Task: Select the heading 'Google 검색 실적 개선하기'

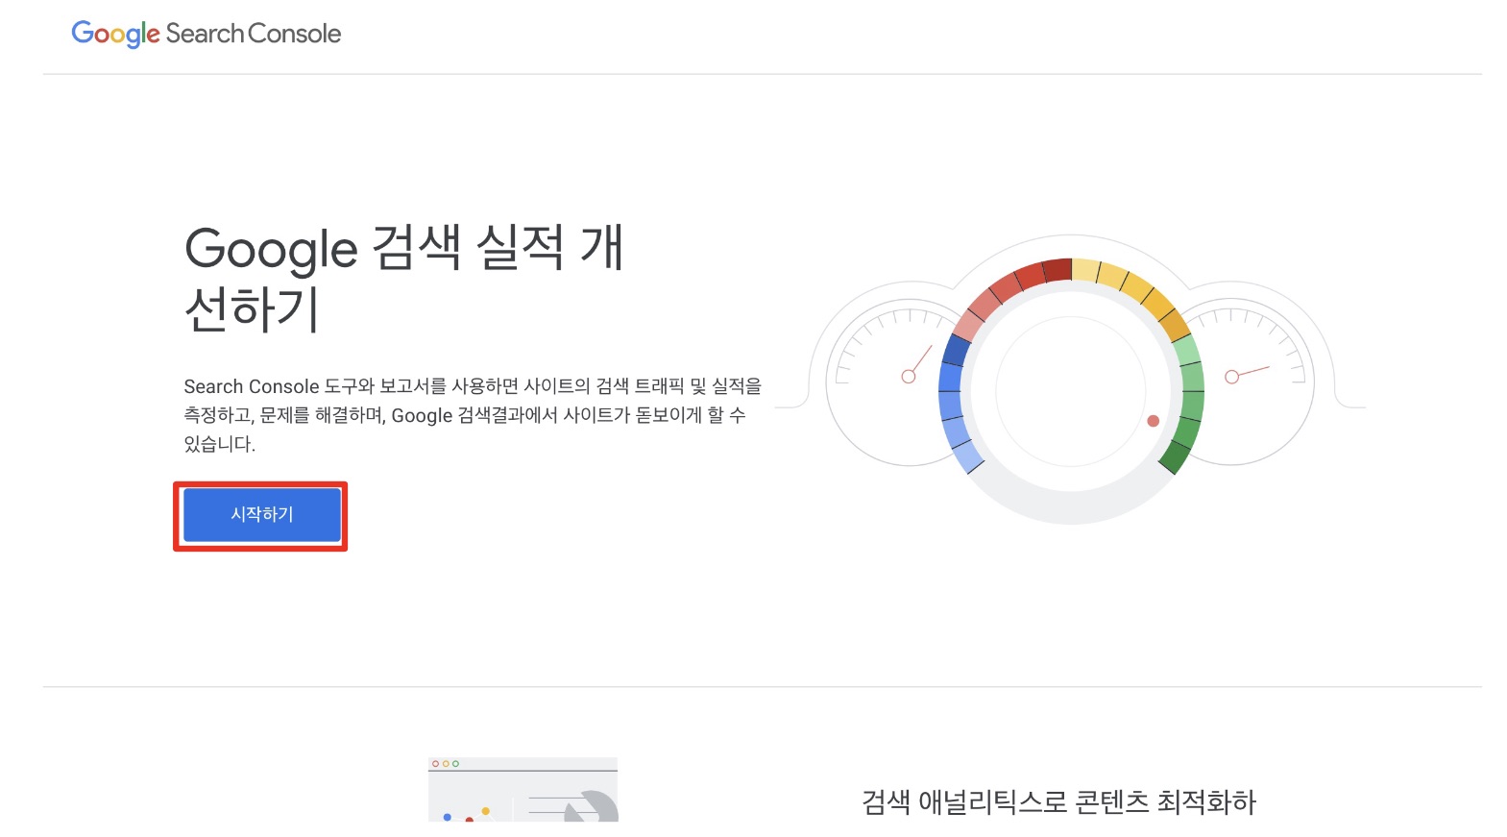Action: tap(404, 278)
